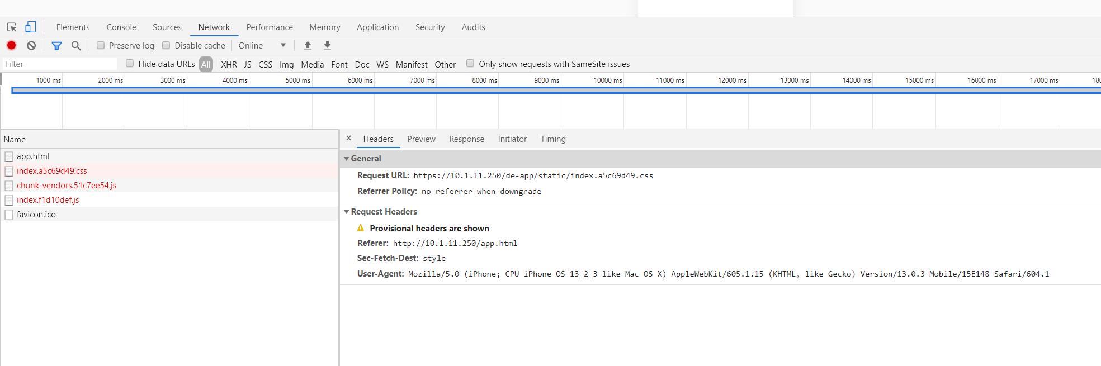Open the Memory tab
Image resolution: width=1101 pixels, height=366 pixels.
[x=325, y=27]
